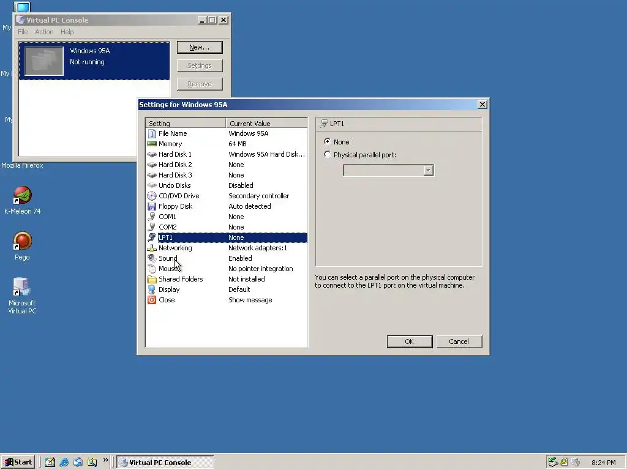Click the Cancel button
This screenshot has width=627, height=470.
[x=459, y=341]
